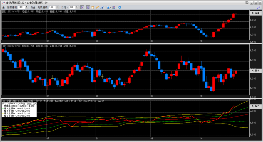263x142 pixels.
Task: Close the Bollinger Band legend box
Action: pyautogui.click(x=35, y=103)
